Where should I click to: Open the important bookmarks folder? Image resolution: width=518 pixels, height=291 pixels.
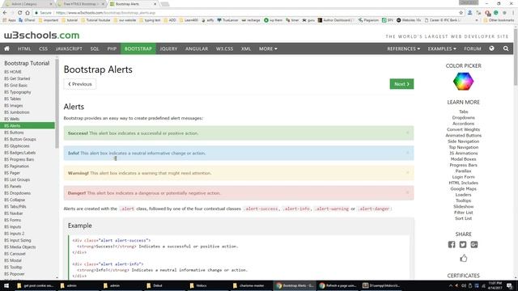(49, 20)
